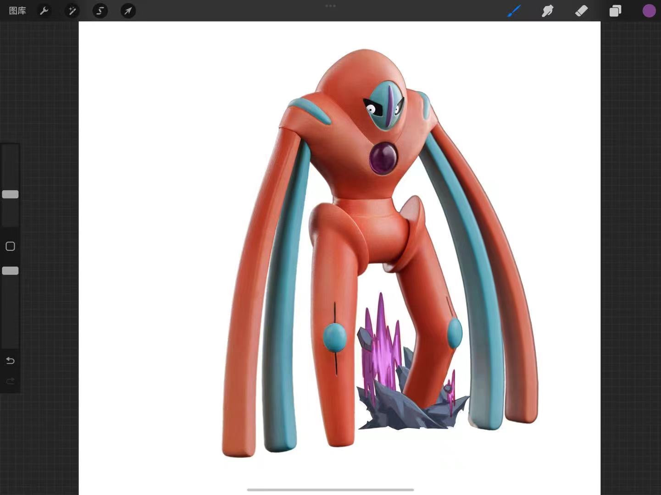Screen dimensions: 661x495
Task: Open the purple active color swatch
Action: pyautogui.click(x=649, y=11)
